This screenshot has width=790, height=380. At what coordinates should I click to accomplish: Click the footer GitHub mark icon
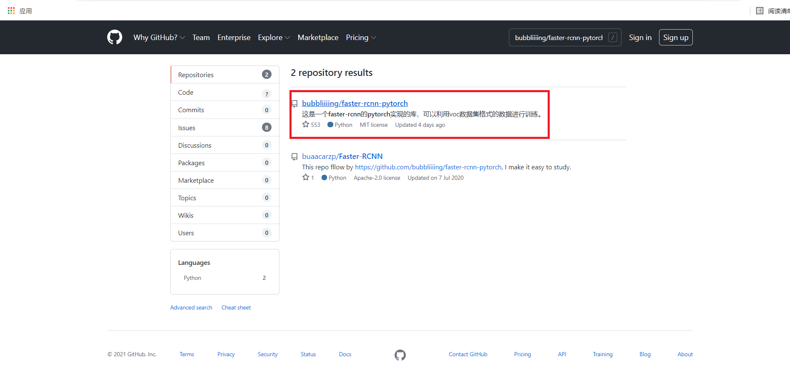point(400,355)
